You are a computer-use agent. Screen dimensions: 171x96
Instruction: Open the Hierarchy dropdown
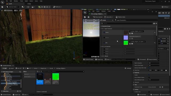pos(108,17)
